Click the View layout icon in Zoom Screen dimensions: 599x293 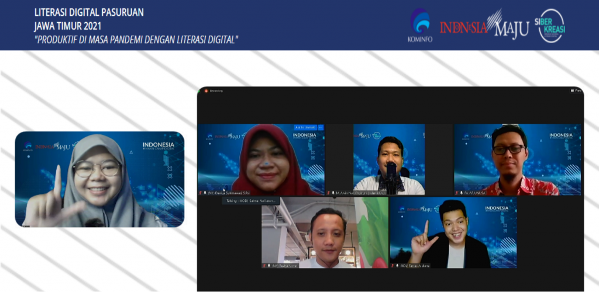tap(573, 90)
